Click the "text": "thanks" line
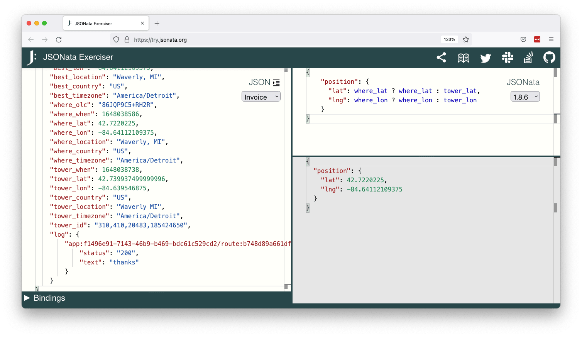This screenshot has height=337, width=582. pos(109,262)
